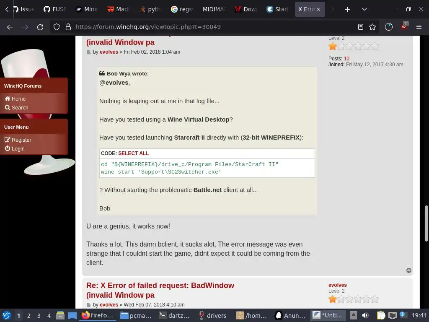
Task: Click post icon beside Feb 07 byline
Action: click(x=89, y=305)
